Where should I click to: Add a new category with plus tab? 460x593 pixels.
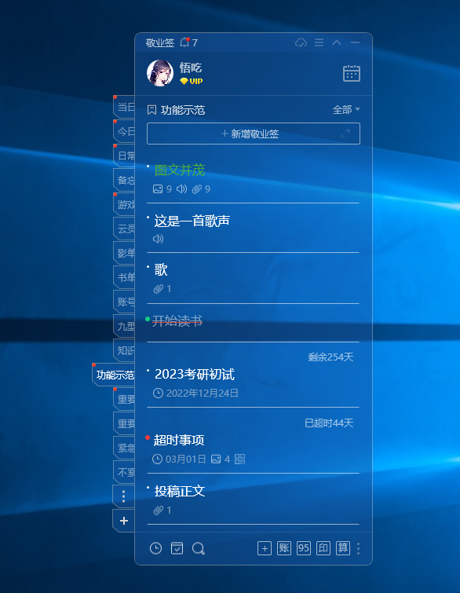pyautogui.click(x=123, y=521)
